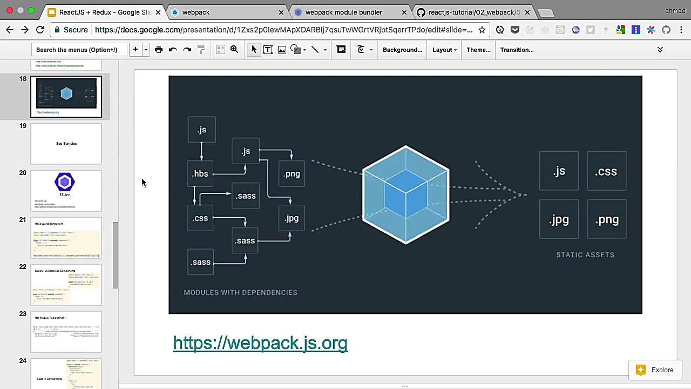
Task: Click the Undo icon
Action: point(173,50)
